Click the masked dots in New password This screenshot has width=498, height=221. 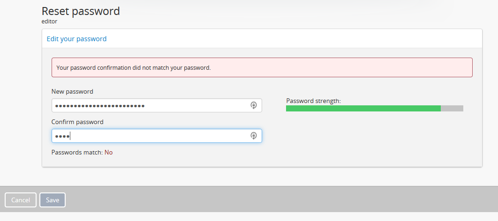tap(99, 106)
